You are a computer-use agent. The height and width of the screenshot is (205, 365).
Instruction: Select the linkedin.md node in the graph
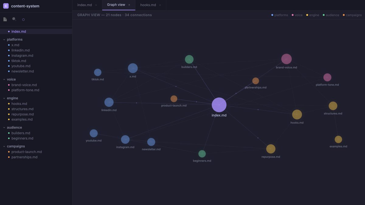(x=109, y=102)
